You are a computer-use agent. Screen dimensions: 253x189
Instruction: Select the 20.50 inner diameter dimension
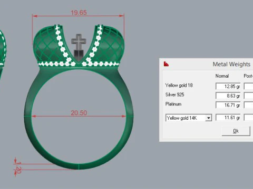pos(79,113)
